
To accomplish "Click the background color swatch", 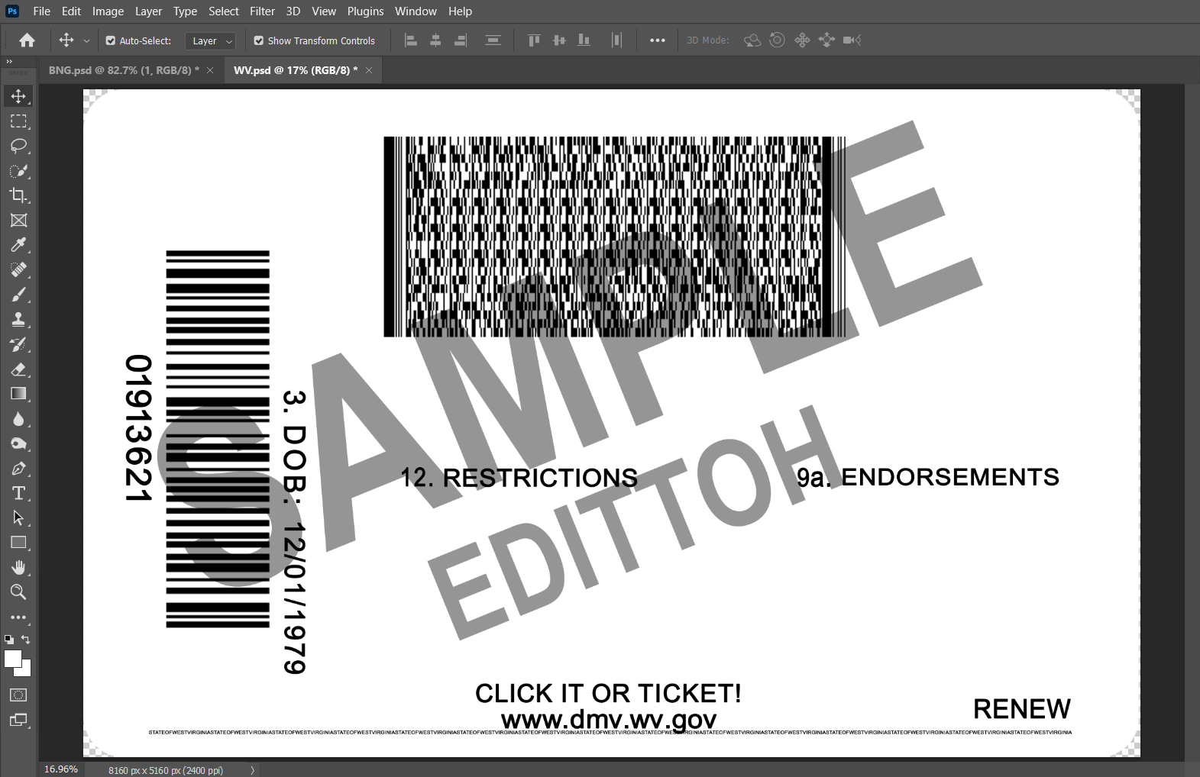I will click(x=26, y=671).
